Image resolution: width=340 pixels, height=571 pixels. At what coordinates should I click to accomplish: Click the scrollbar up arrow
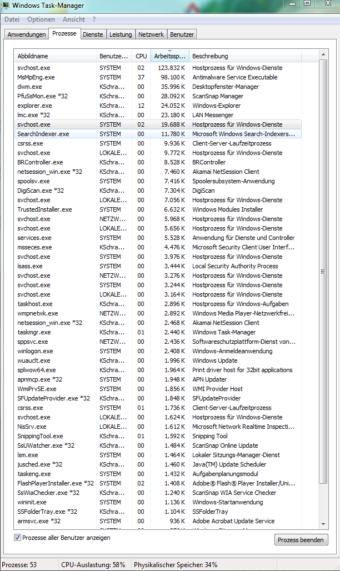point(323,54)
